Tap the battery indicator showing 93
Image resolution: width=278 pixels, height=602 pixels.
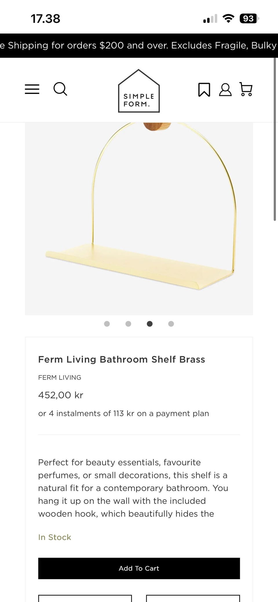click(249, 19)
